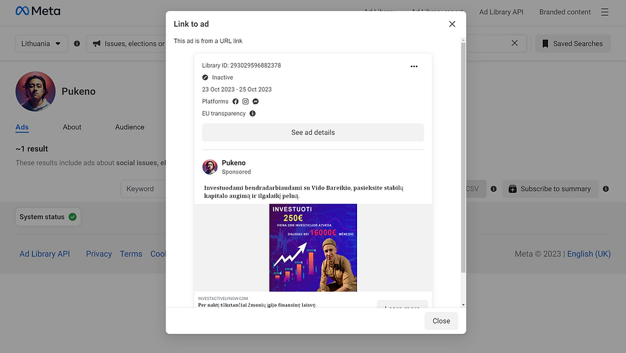Viewport: 626px width, 353px height.
Task: Open the Lithuania country dropdown
Action: click(x=42, y=43)
